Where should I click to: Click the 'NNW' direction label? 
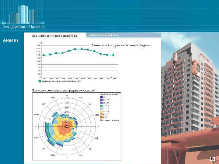point(53,97)
